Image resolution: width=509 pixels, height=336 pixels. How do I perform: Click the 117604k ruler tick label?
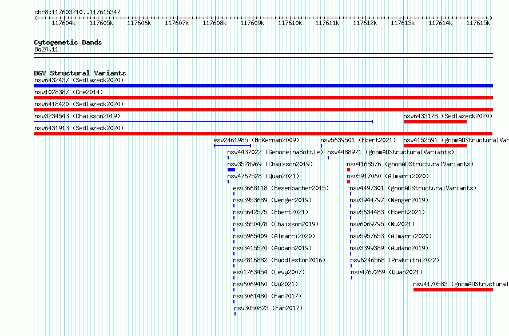(63, 23)
